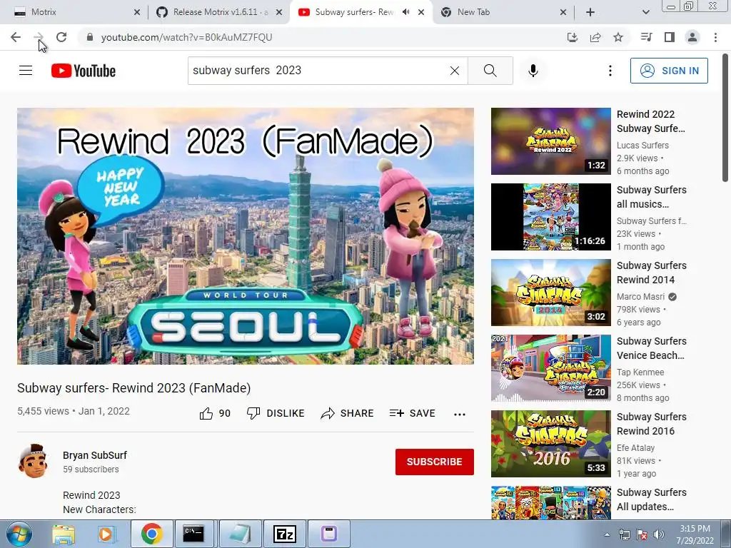731x548 pixels.
Task: Click the address bar URL
Action: coord(186,37)
